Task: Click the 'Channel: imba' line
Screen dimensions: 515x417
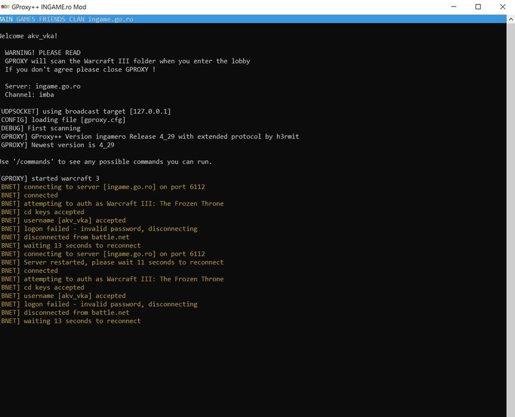Action: [x=29, y=95]
